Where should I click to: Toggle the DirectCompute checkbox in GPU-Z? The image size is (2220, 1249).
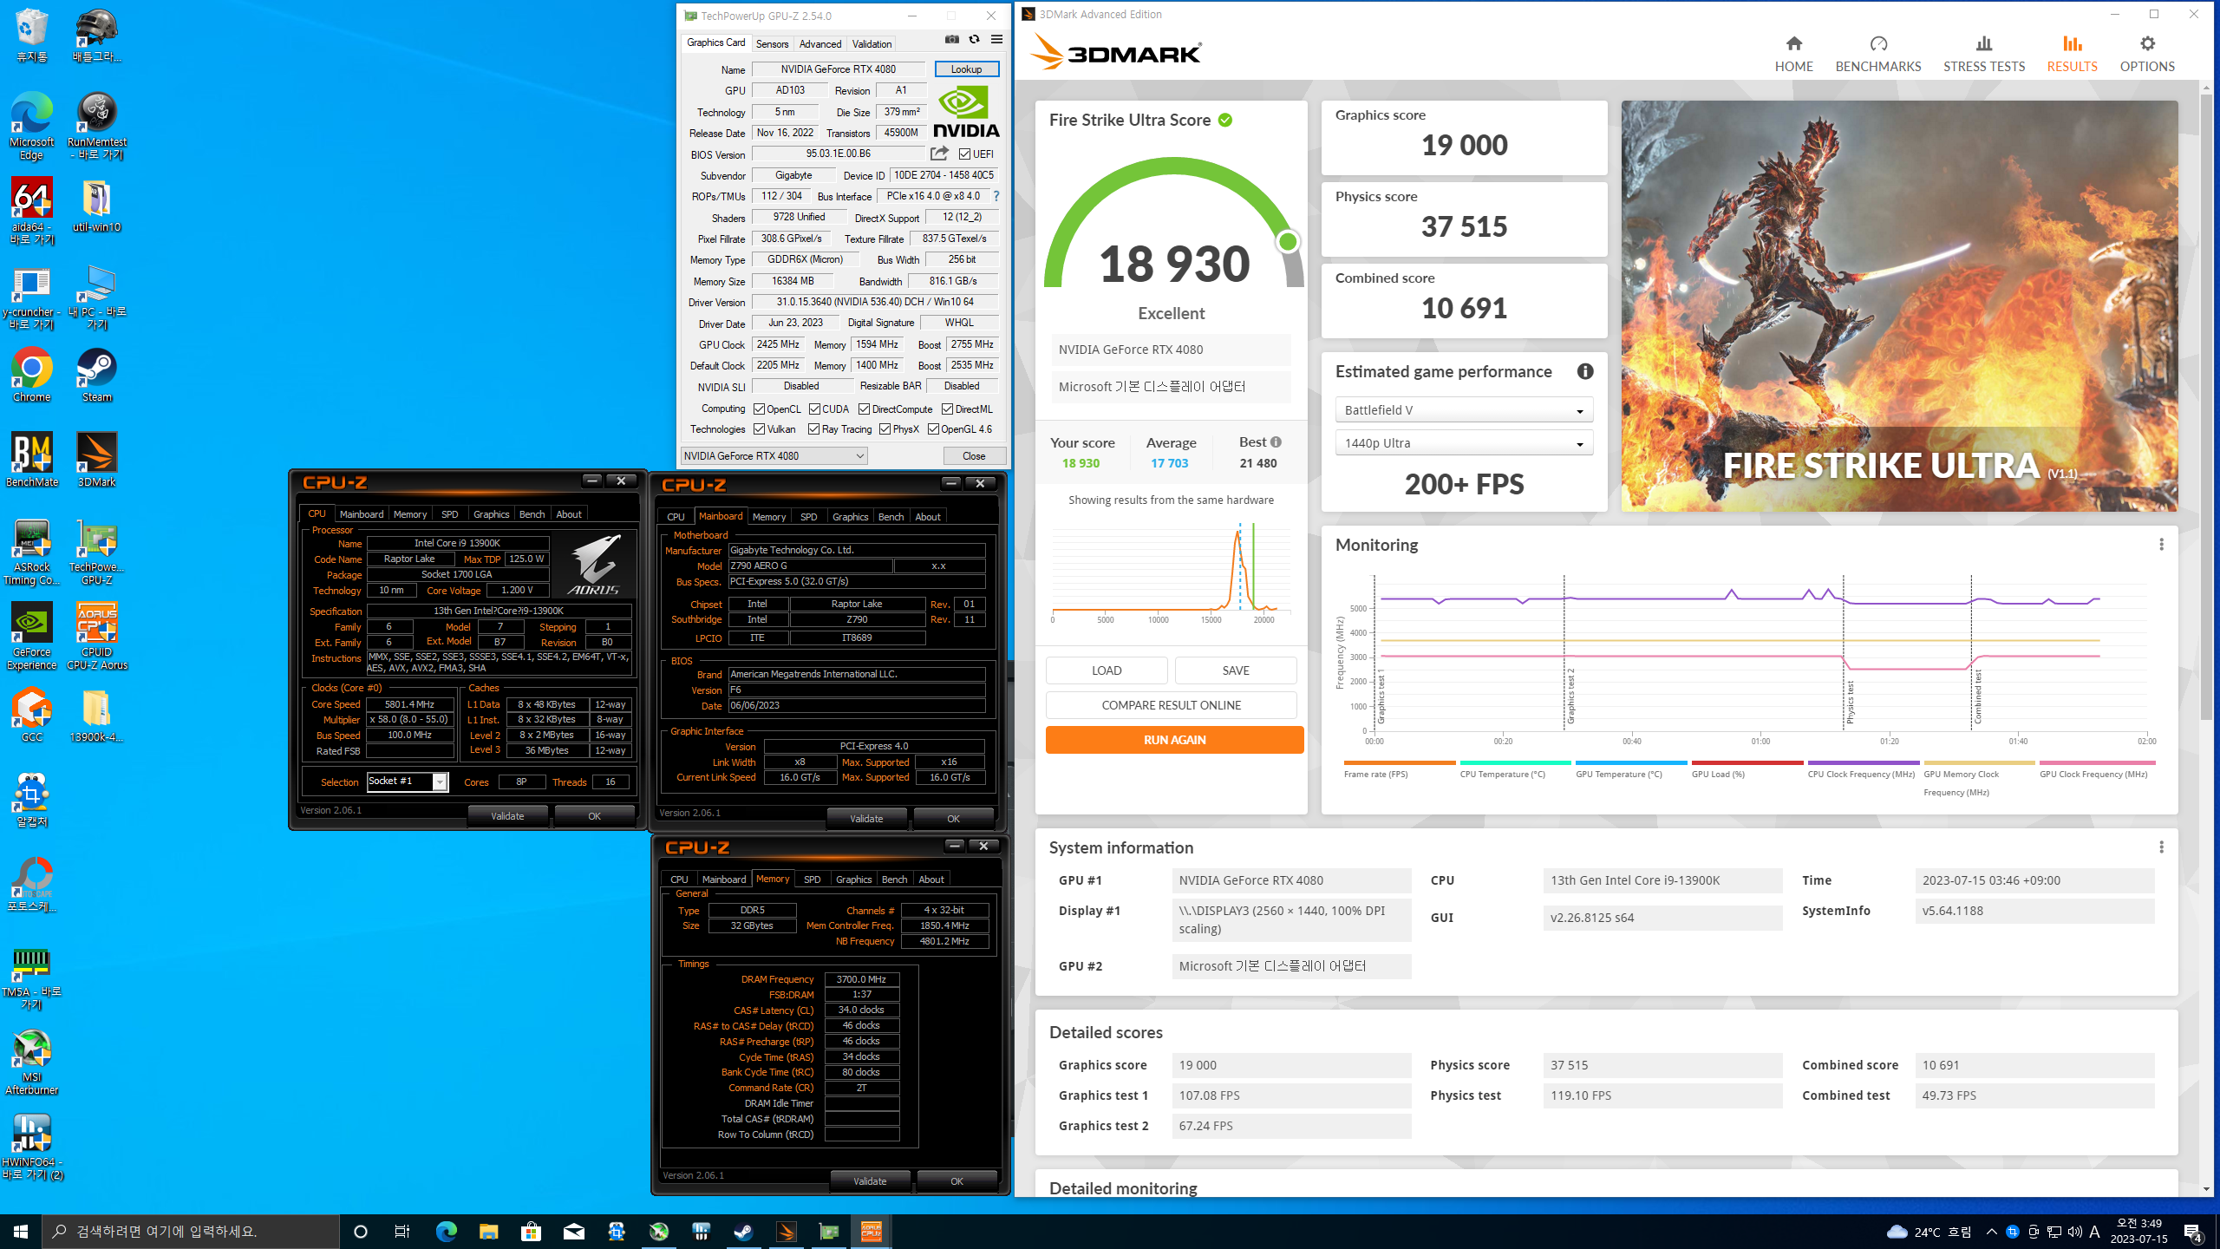(864, 409)
